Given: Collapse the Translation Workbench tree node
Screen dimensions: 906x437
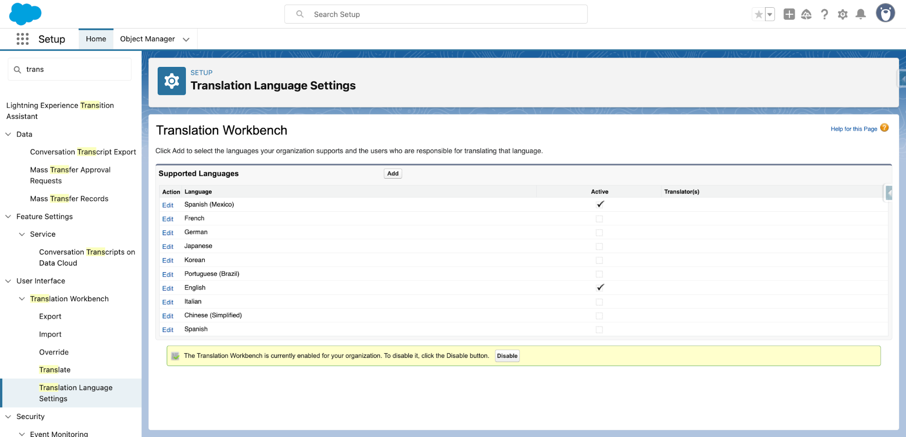Looking at the screenshot, I should (22, 299).
